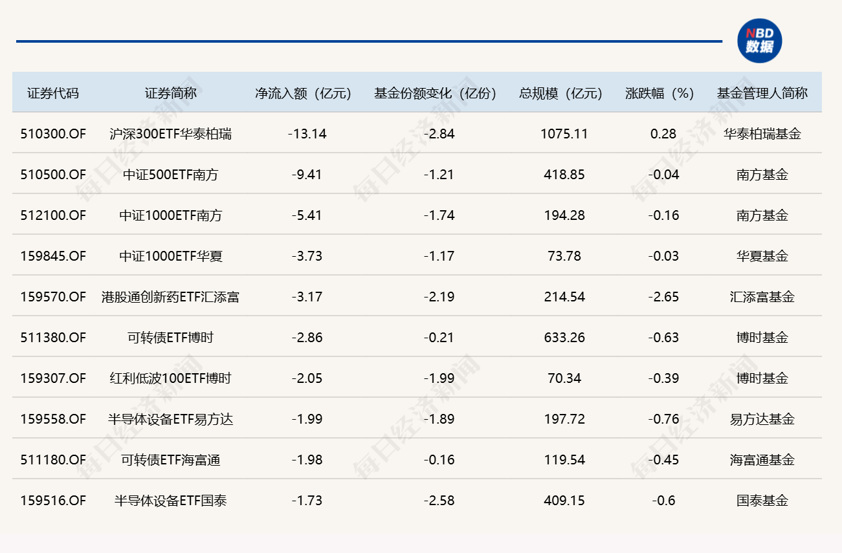The height and width of the screenshot is (553, 842).
Task: Click share change value -2.58
Action: (x=439, y=501)
